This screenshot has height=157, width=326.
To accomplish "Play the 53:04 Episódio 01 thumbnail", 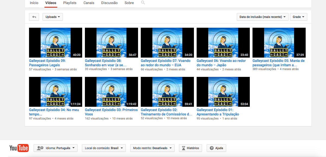I will 223,92.
